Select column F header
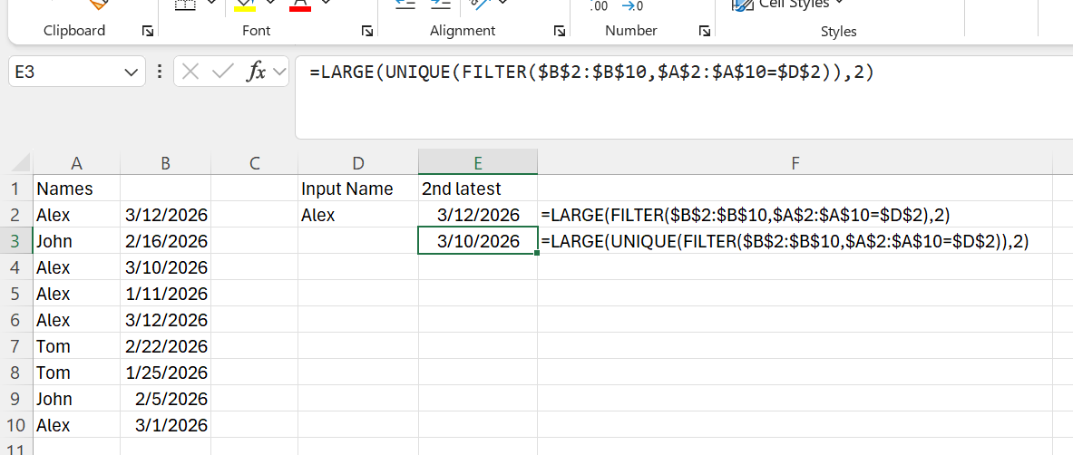Screen dimensions: 1073x455 [795, 163]
